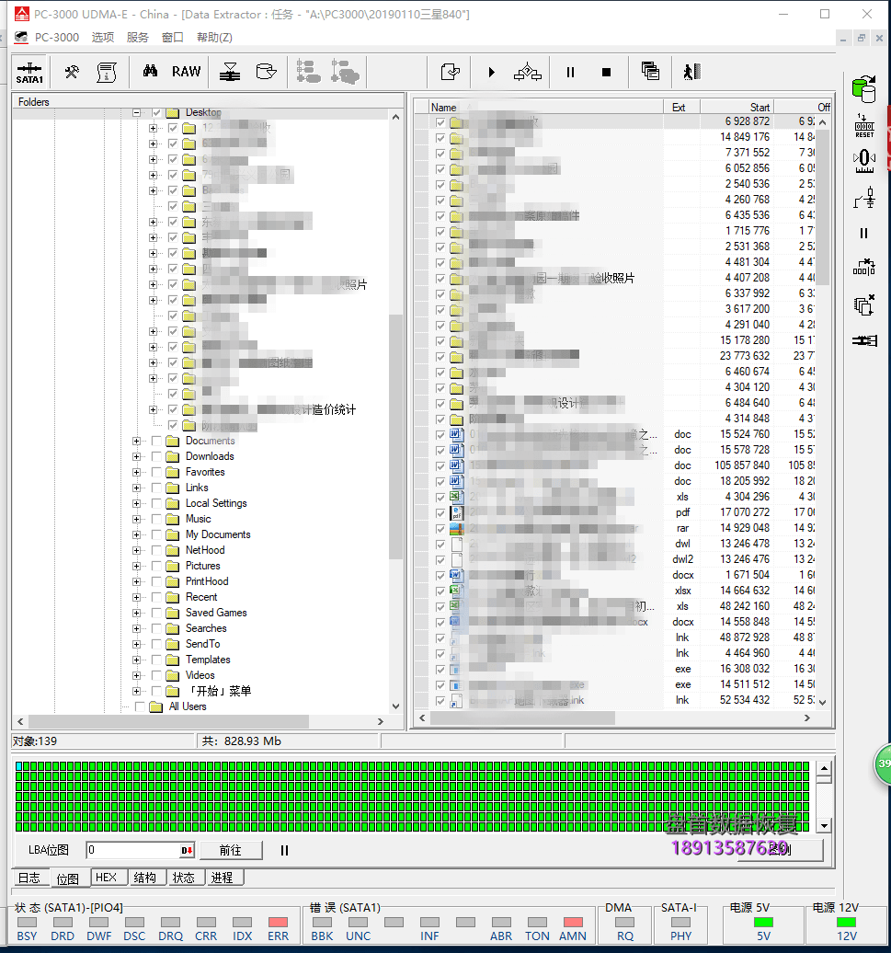The image size is (891, 953).
Task: Sort by the Name column header
Action: tap(544, 107)
